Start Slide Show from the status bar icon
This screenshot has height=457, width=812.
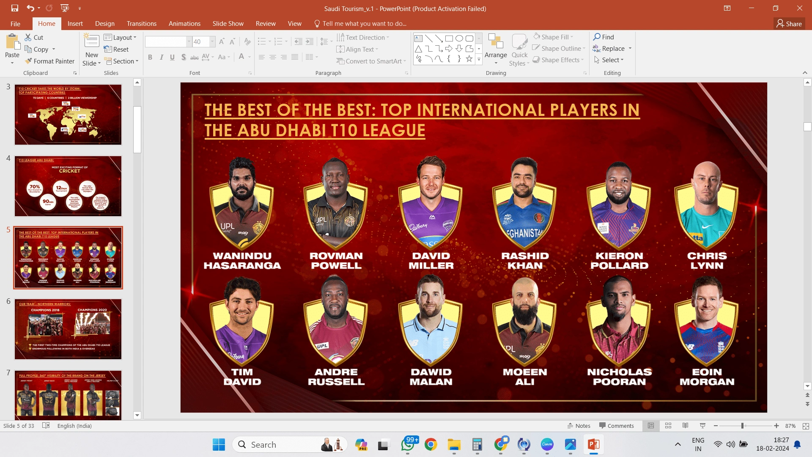[702, 426]
